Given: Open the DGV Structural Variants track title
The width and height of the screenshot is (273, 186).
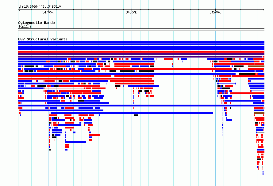Looking at the screenshot, I should [x=43, y=39].
